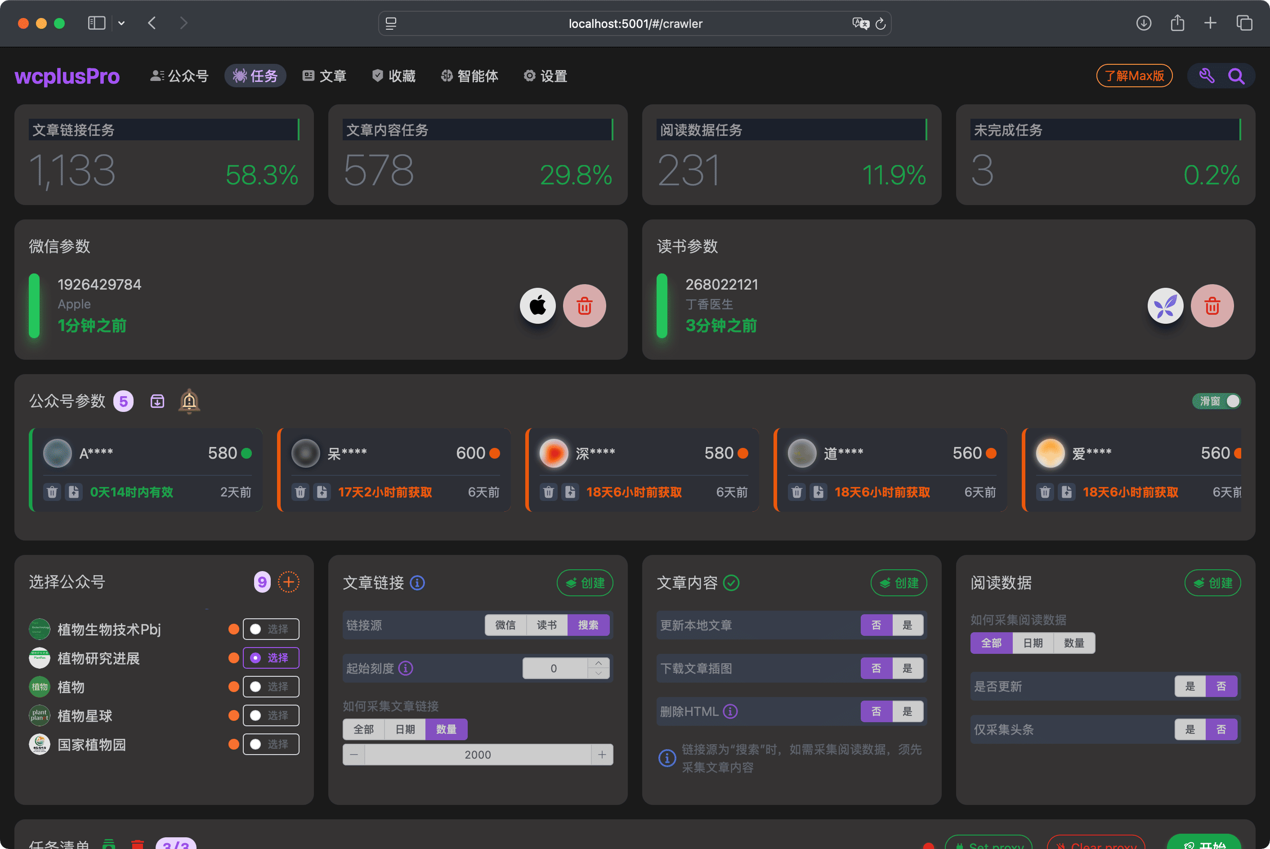Delete the 丁香医生 读书参数 via trash icon
Image resolution: width=1270 pixels, height=849 pixels.
point(1212,305)
